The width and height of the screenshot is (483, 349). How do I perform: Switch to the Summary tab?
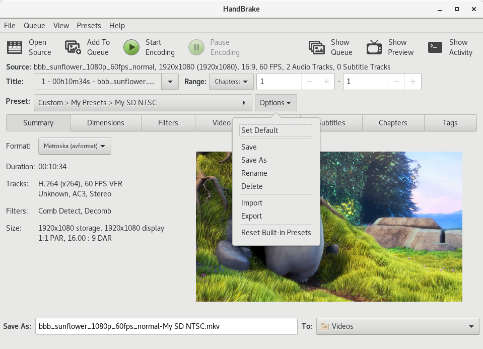[38, 123]
